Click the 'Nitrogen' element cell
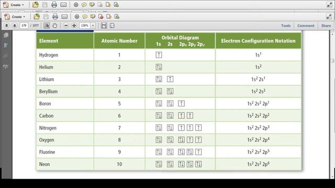 coord(65,127)
